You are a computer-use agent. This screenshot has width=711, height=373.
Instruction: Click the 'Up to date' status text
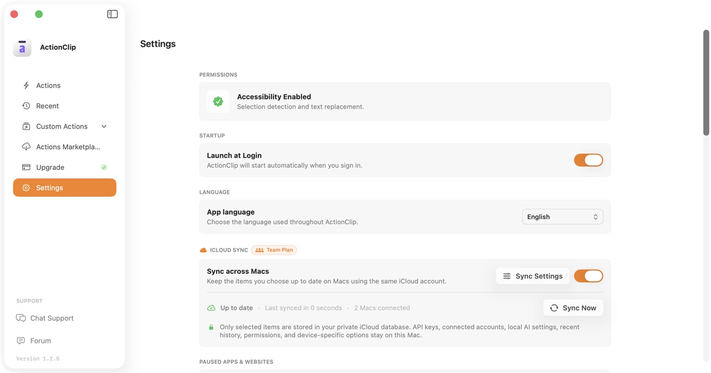[x=236, y=308]
